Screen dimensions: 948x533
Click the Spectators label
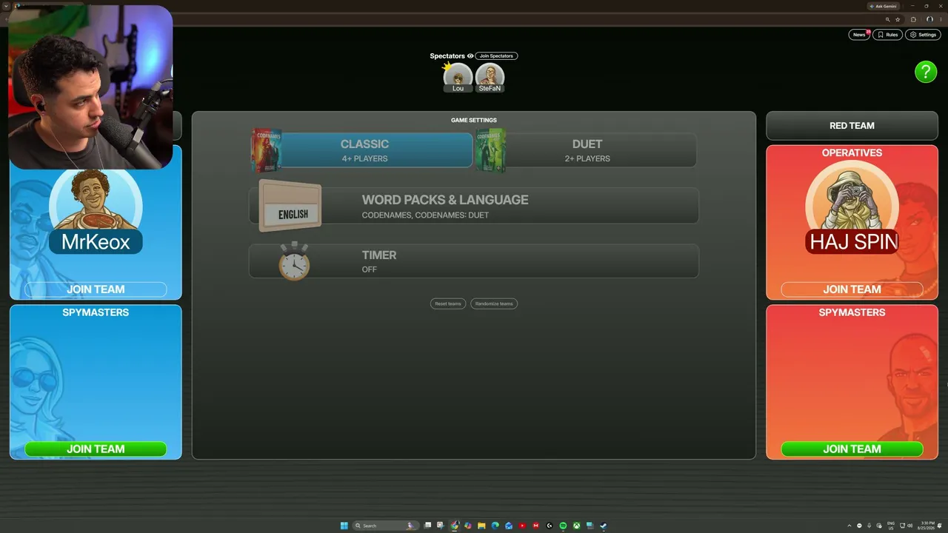[447, 56]
